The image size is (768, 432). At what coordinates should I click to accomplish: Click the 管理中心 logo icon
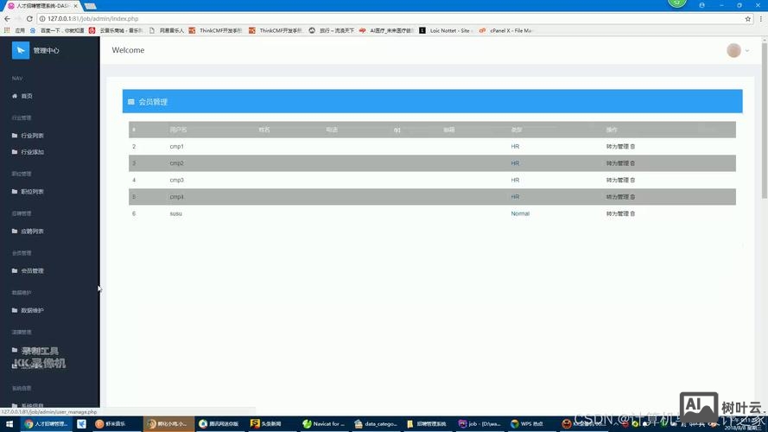tap(21, 50)
